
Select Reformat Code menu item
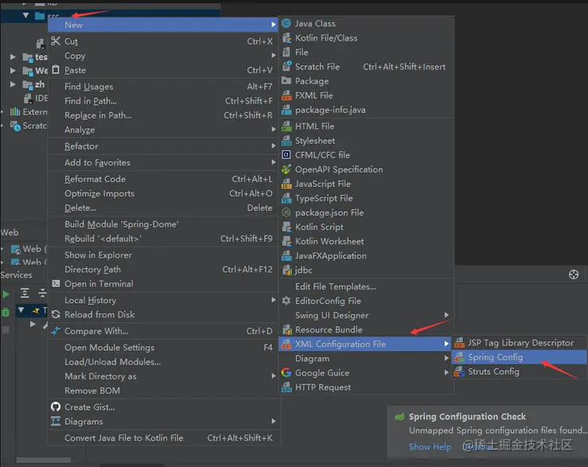click(x=163, y=179)
